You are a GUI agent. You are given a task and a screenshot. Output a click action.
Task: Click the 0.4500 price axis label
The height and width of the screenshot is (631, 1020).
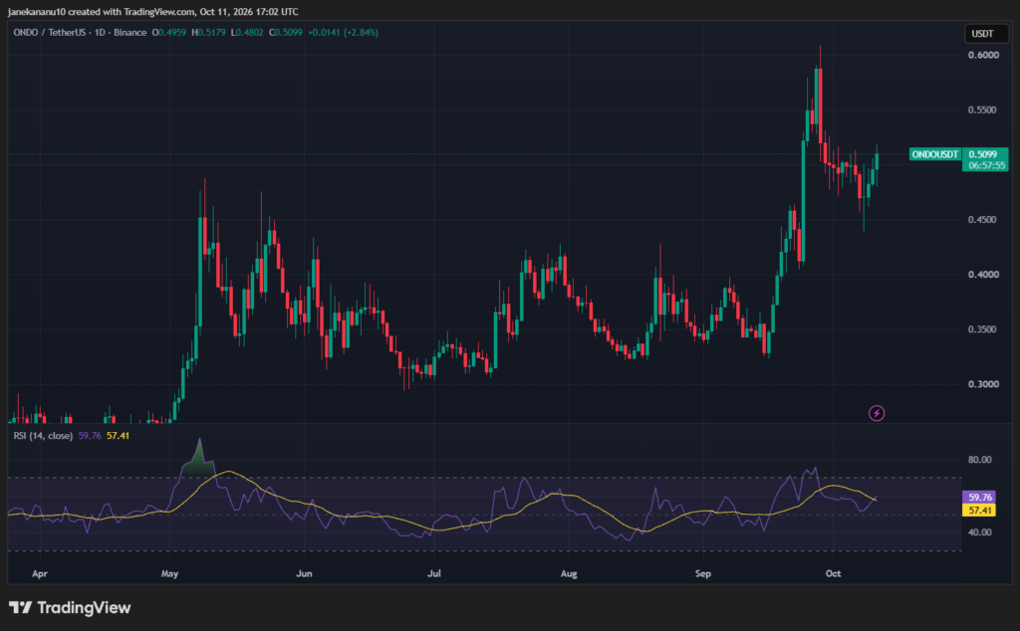tap(982, 220)
